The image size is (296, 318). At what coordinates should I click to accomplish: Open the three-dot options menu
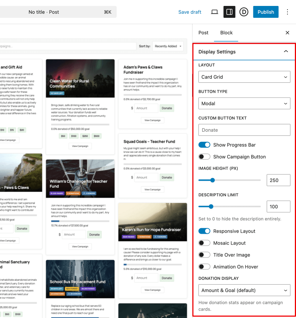[287, 12]
